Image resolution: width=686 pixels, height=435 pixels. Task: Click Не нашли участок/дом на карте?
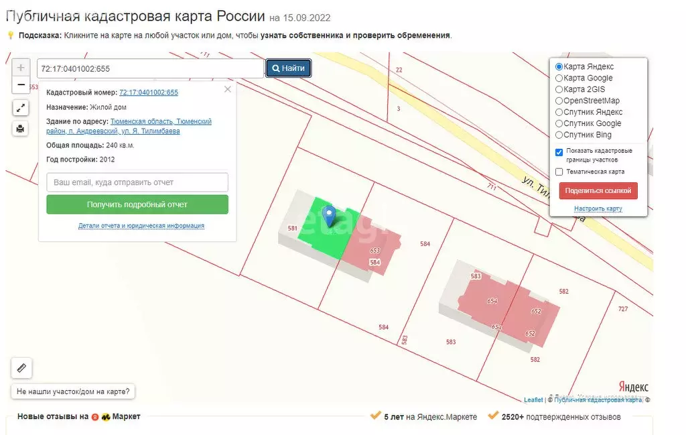tap(74, 391)
